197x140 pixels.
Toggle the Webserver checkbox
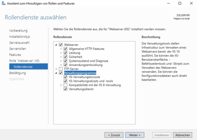coord(61,45)
